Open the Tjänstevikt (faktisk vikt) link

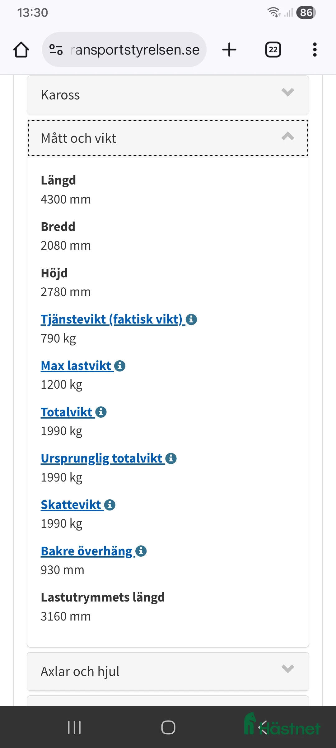point(111,319)
